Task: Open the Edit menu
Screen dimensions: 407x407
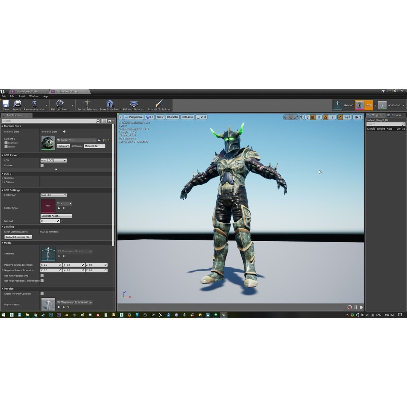Action: (x=12, y=96)
